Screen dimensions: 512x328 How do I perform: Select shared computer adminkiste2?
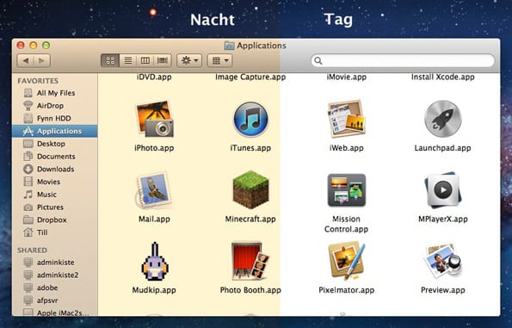point(54,275)
